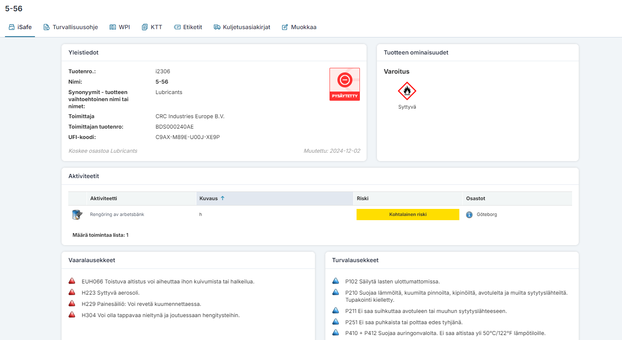Click the info icon next to Göteborg
Viewport: 622px width, 340px height.
[x=469, y=215]
